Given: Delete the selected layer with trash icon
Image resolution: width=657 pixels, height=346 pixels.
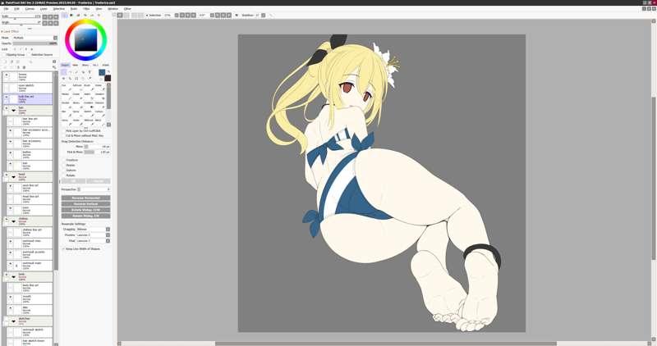Looking at the screenshot, I should 24,67.
